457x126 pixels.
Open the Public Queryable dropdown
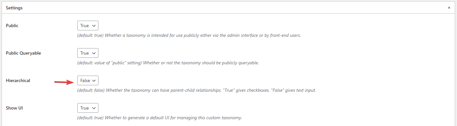click(88, 53)
